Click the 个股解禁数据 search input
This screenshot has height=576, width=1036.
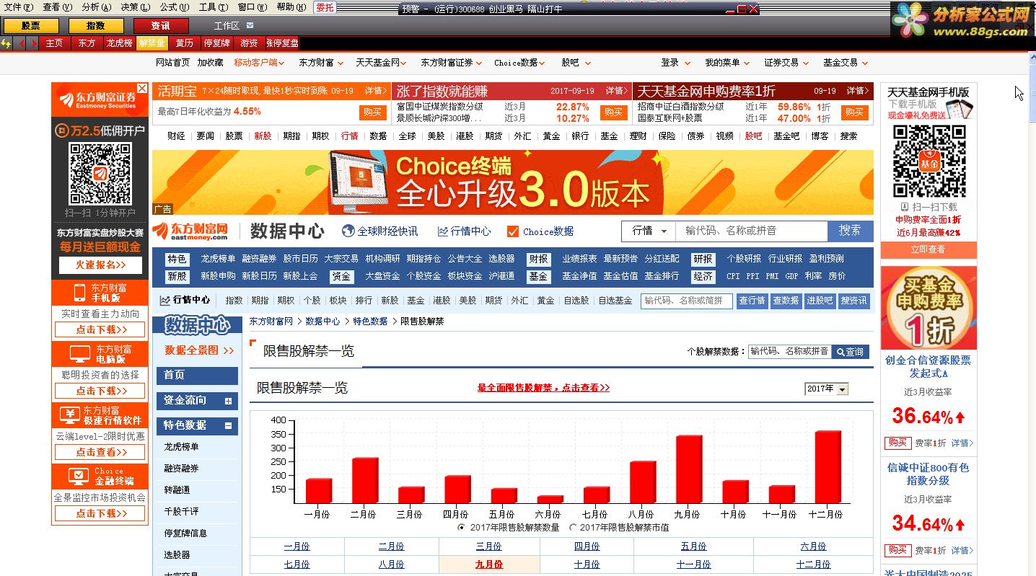click(x=789, y=352)
